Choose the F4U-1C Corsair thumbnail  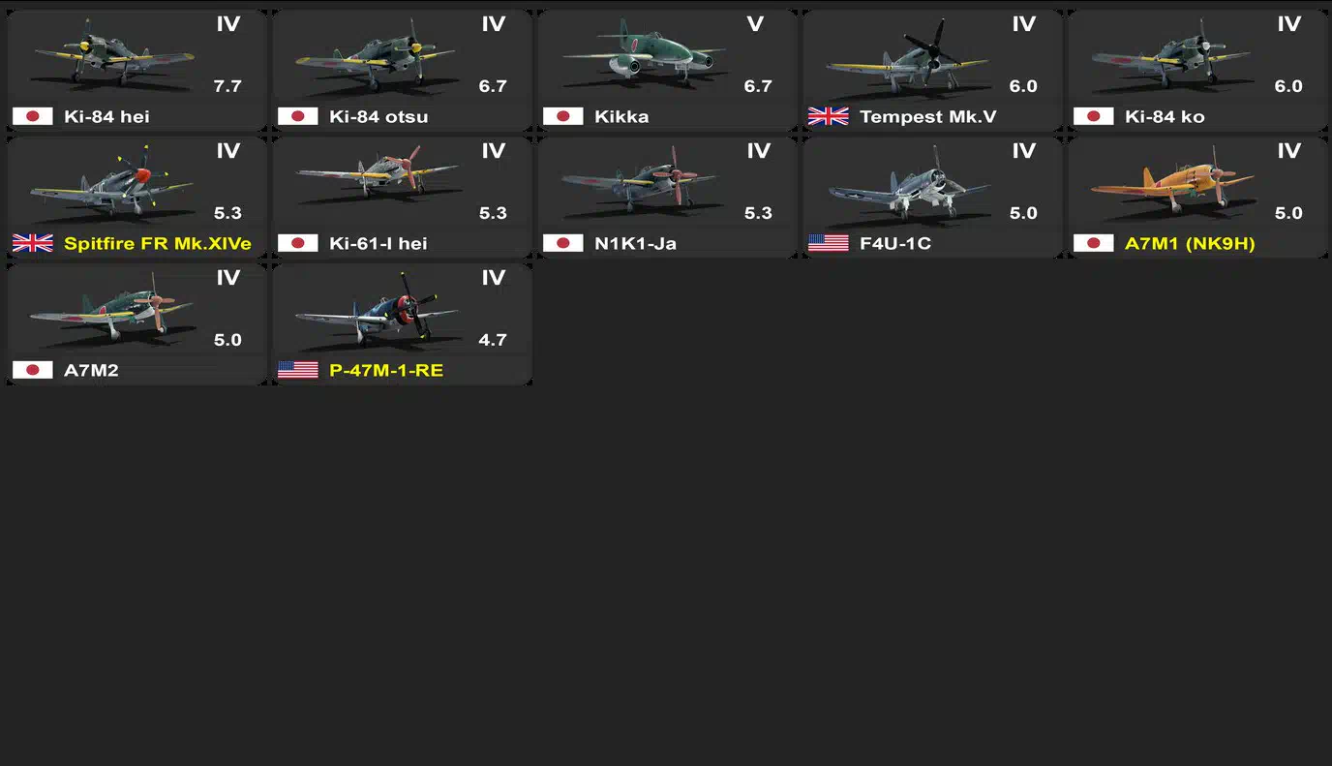(x=910, y=184)
